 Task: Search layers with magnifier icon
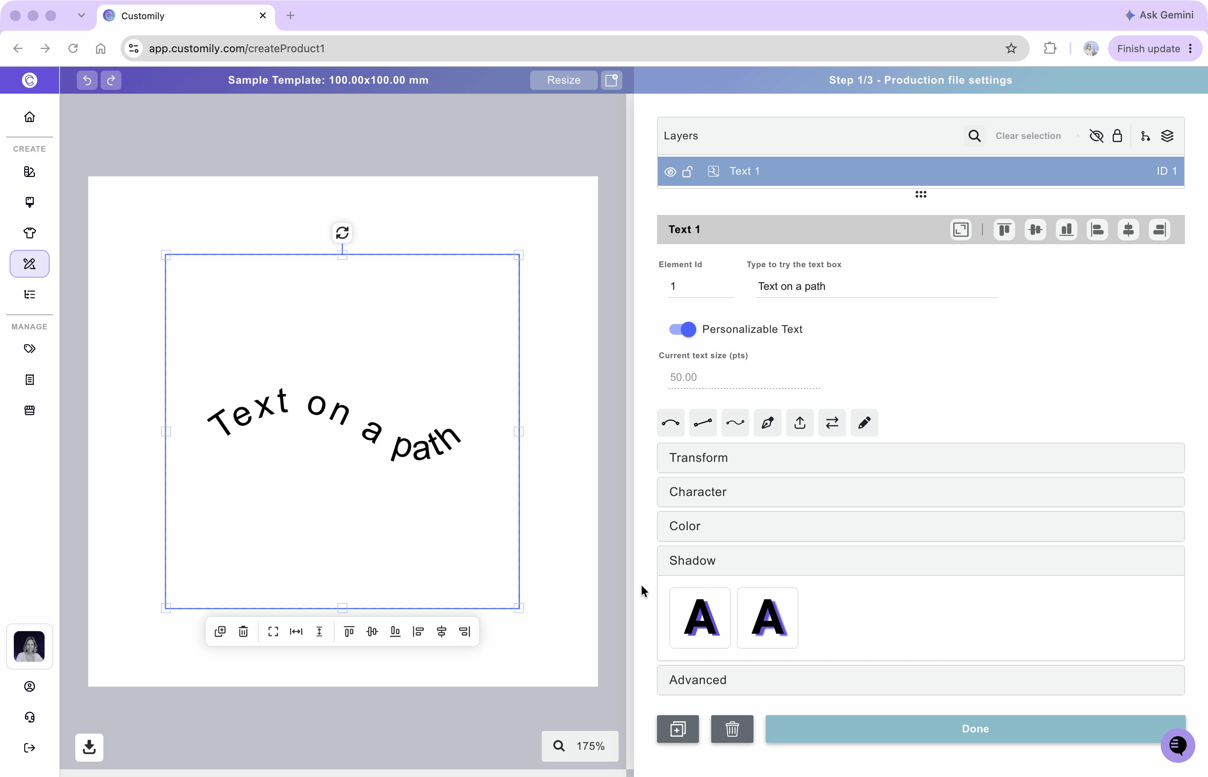[x=975, y=136]
